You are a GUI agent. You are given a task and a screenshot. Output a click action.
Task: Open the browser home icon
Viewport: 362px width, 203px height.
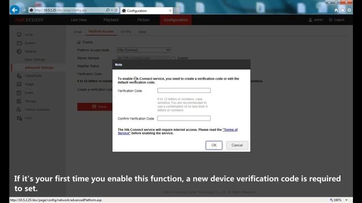coord(336,10)
